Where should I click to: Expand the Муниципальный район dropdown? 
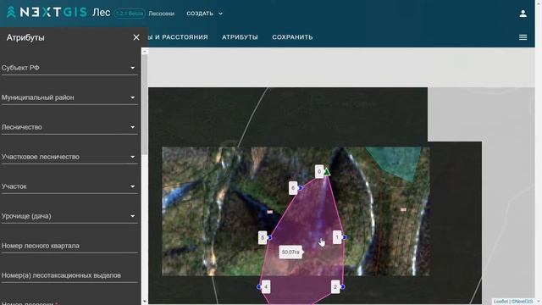point(69,97)
